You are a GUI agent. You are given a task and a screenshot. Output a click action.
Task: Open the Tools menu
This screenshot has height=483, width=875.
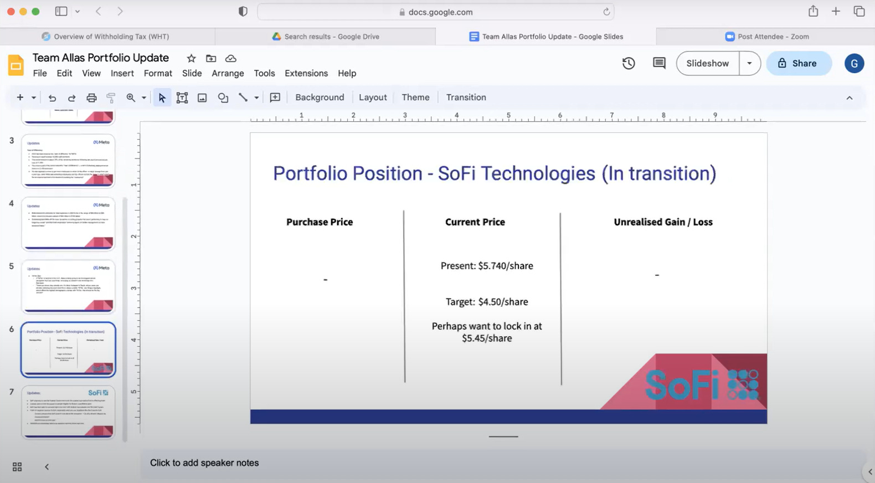point(264,73)
